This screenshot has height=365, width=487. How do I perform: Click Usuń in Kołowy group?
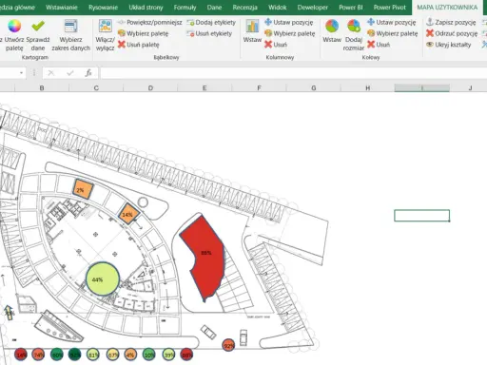click(x=379, y=45)
